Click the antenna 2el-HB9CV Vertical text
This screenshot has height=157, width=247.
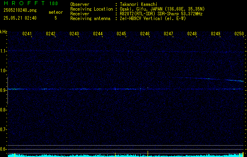[153, 18]
